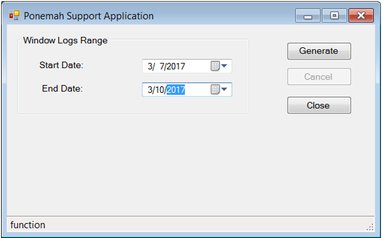This screenshot has height=238, width=382.
Task: Click the Window Logs Range group label
Action: 65,41
